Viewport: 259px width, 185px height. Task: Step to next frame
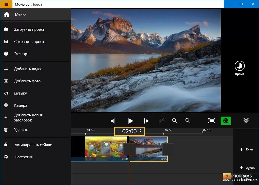(146, 121)
